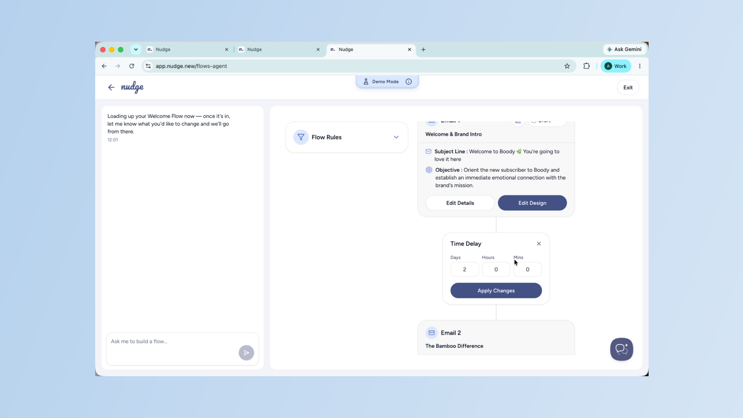Image resolution: width=743 pixels, height=418 pixels.
Task: Click browser forward navigation arrow
Action: 118,66
